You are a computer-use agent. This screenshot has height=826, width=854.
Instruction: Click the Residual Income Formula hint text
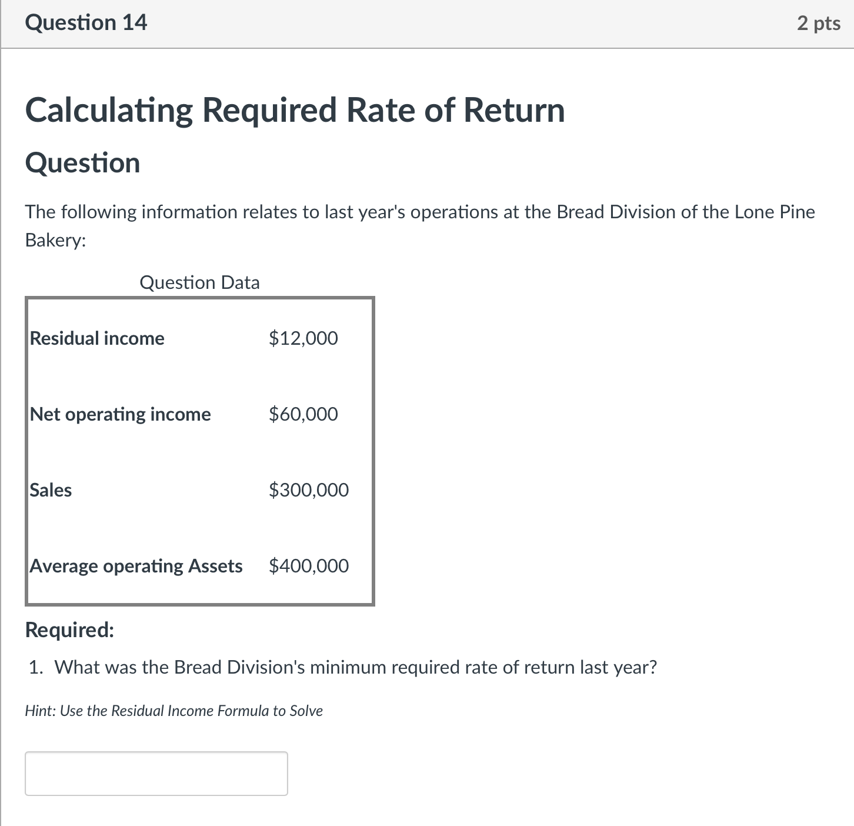click(174, 711)
